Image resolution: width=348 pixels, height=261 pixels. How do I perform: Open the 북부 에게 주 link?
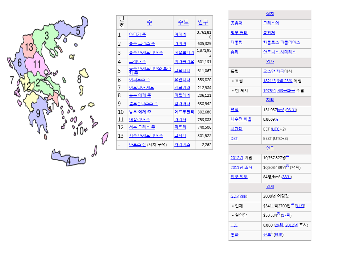click(140, 95)
